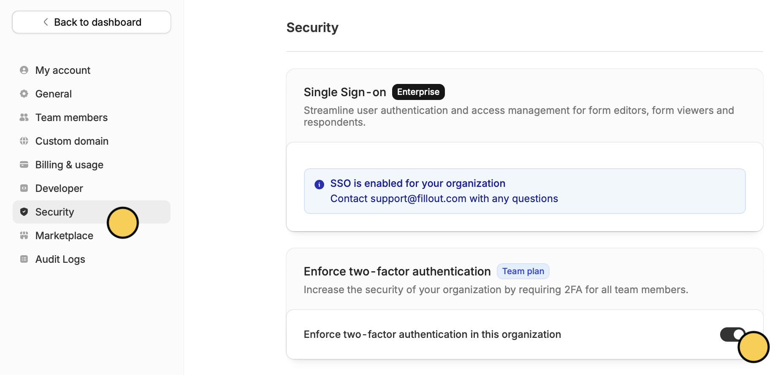This screenshot has height=375, width=783.
Task: Click the Marketplace grid icon
Action: (24, 235)
